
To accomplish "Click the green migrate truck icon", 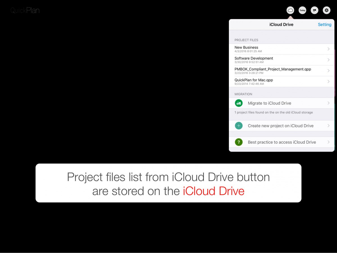I will click(239, 103).
